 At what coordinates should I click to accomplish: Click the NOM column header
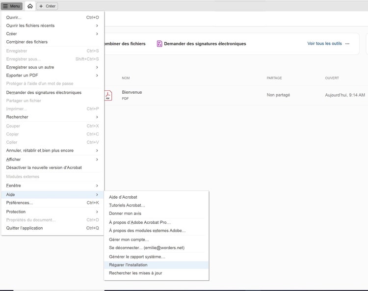click(x=126, y=78)
